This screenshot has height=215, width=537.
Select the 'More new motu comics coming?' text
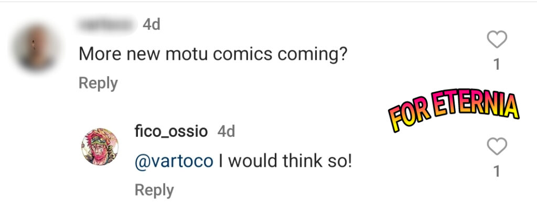[213, 53]
